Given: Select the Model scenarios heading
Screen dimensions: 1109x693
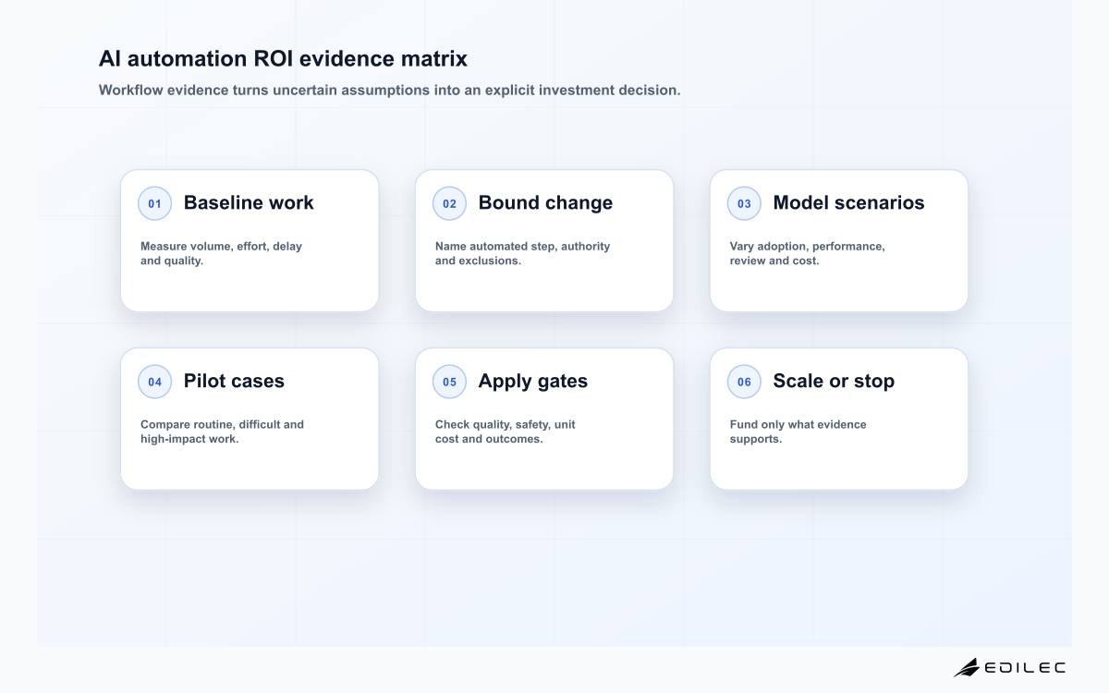Looking at the screenshot, I should (848, 202).
